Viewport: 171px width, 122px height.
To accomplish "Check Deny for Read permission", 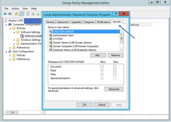I will pos(115,71).
